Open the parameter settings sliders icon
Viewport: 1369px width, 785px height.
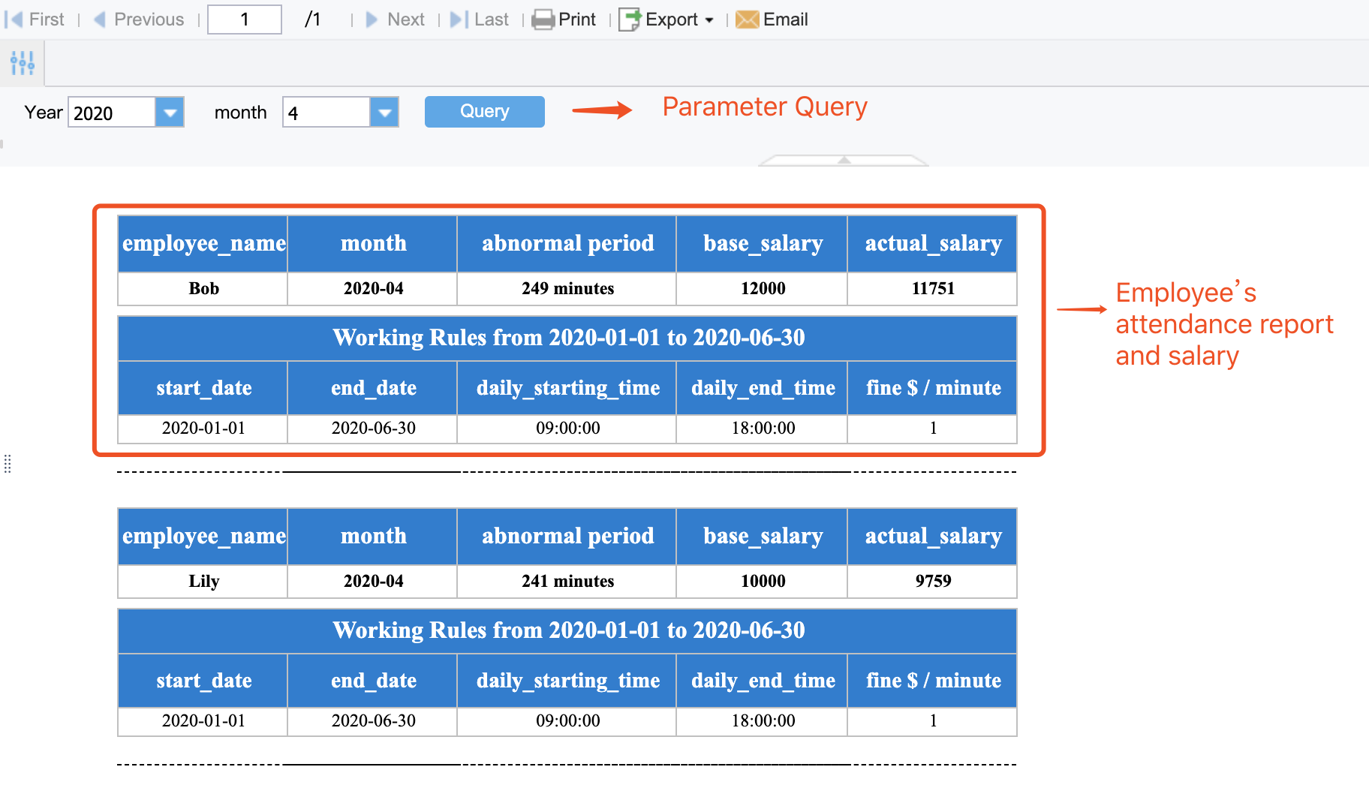pyautogui.click(x=23, y=63)
